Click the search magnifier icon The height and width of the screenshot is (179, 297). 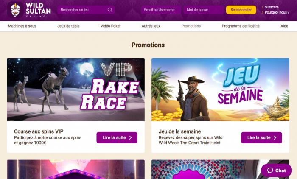click(x=110, y=10)
